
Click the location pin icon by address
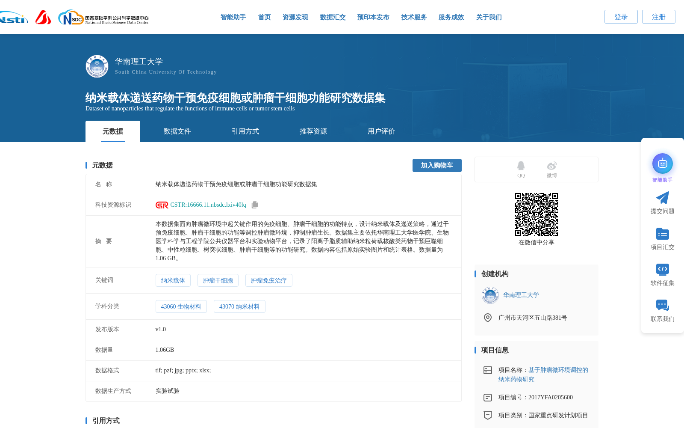click(x=488, y=318)
